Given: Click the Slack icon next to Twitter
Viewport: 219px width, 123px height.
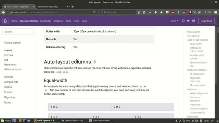Looking at the screenshot, I should [x=193, y=21].
